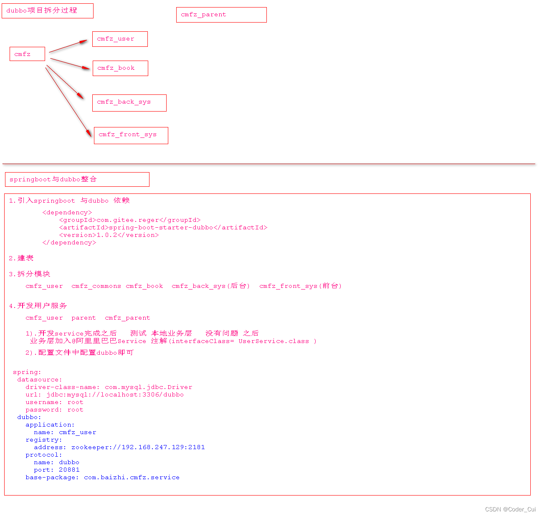
Task: Click cmfz_book in module list
Action: [144, 286]
